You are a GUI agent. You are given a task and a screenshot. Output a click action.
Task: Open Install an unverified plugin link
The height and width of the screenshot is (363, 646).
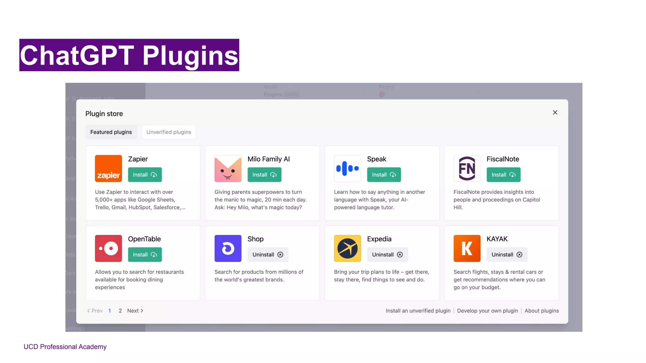pos(418,311)
